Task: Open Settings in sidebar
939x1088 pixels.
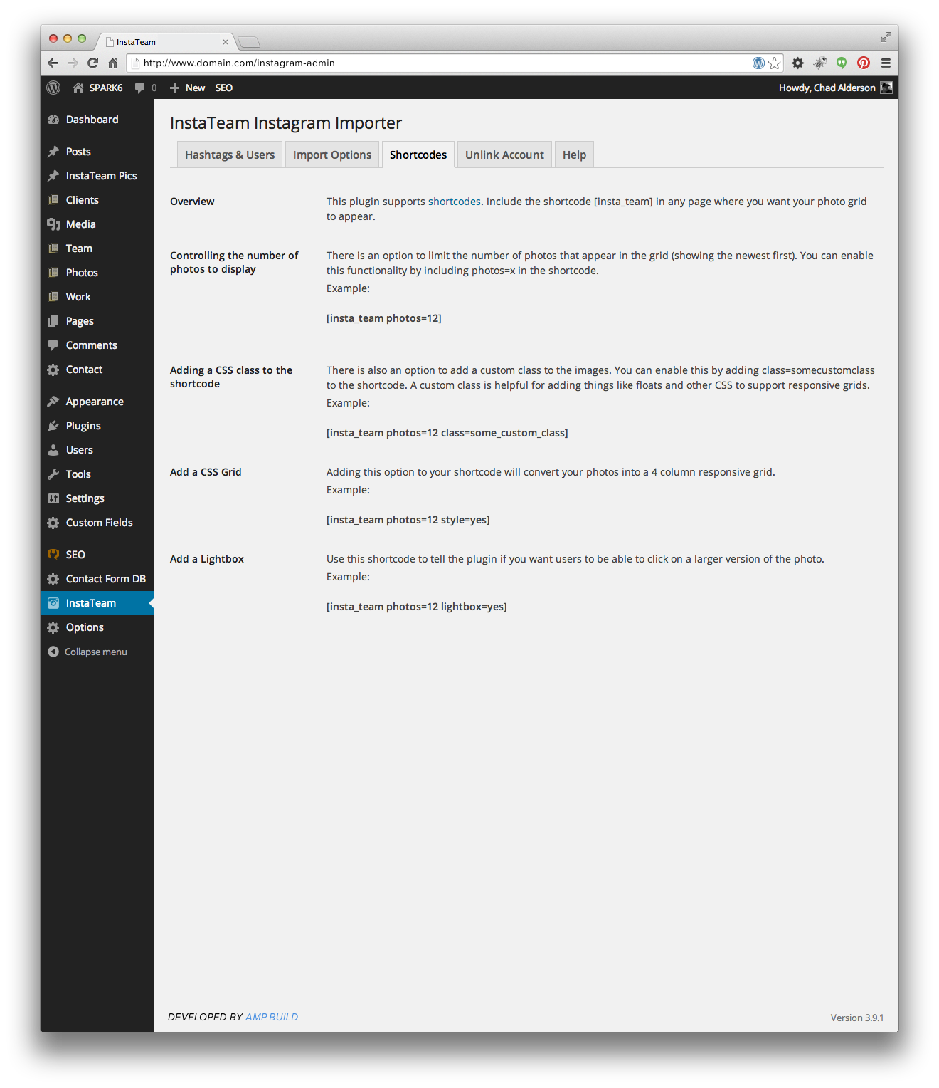Action: (x=97, y=498)
